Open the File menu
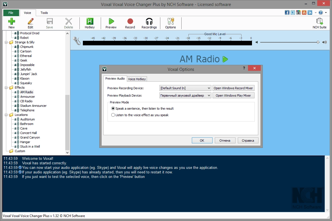Screen dimensions: 332x221 click(11, 13)
